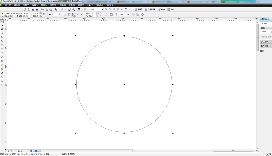The image size is (272, 156).
Task: Open the 文件(F) menu
Action: (x=8, y=5)
